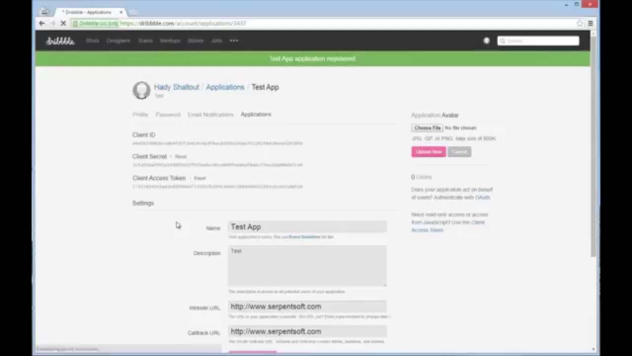Open a new browser tab

click(133, 12)
